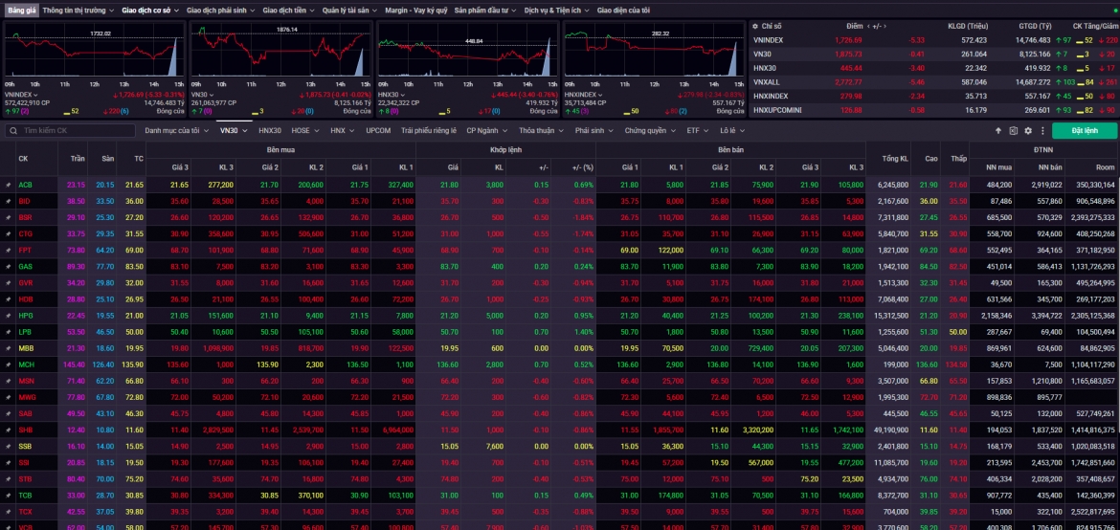Open the Lô lẻ dropdown
Image resolution: width=1120 pixels, height=530 pixels.
click(733, 131)
